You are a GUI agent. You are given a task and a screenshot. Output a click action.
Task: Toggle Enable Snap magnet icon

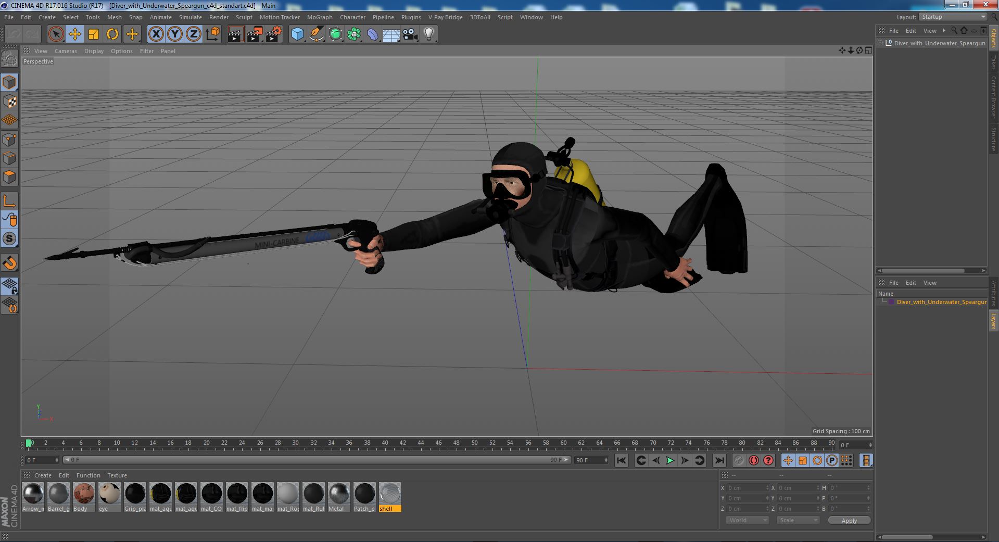[x=9, y=263]
